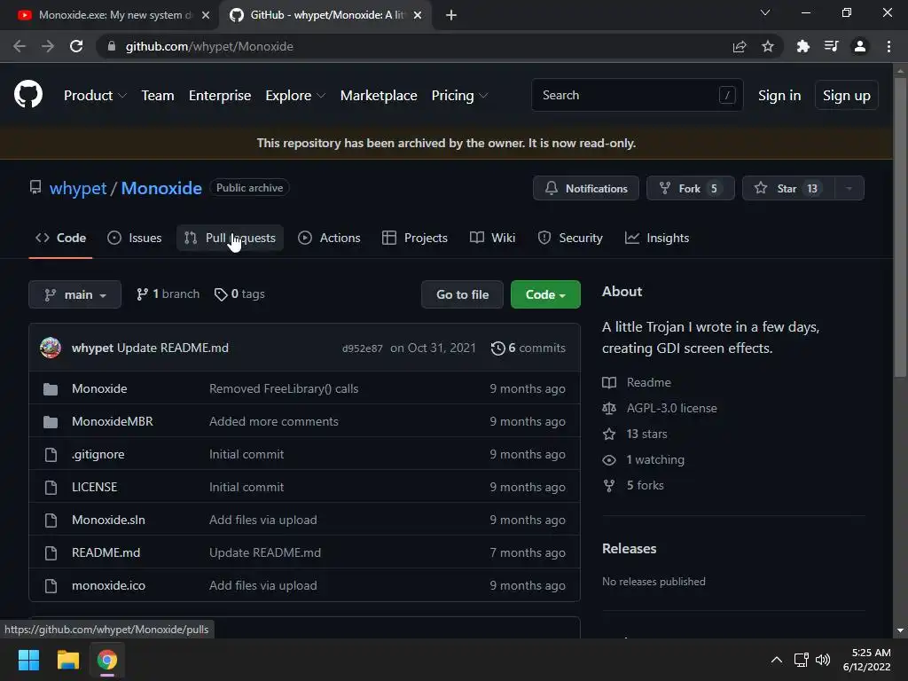
Task: Open the Marketplace link
Action: [379, 96]
